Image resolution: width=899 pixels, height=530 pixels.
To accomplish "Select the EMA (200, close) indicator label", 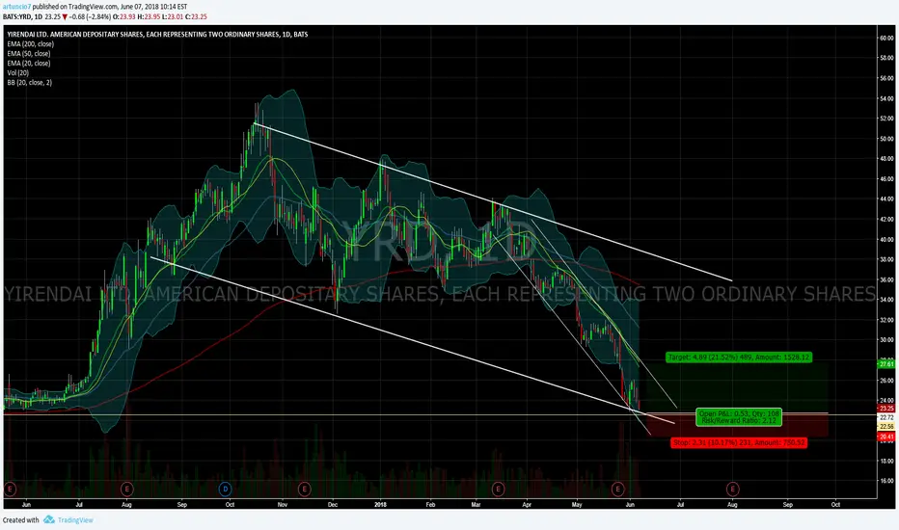I will (31, 44).
